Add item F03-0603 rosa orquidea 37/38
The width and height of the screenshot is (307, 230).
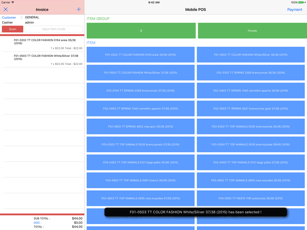click(x=141, y=198)
